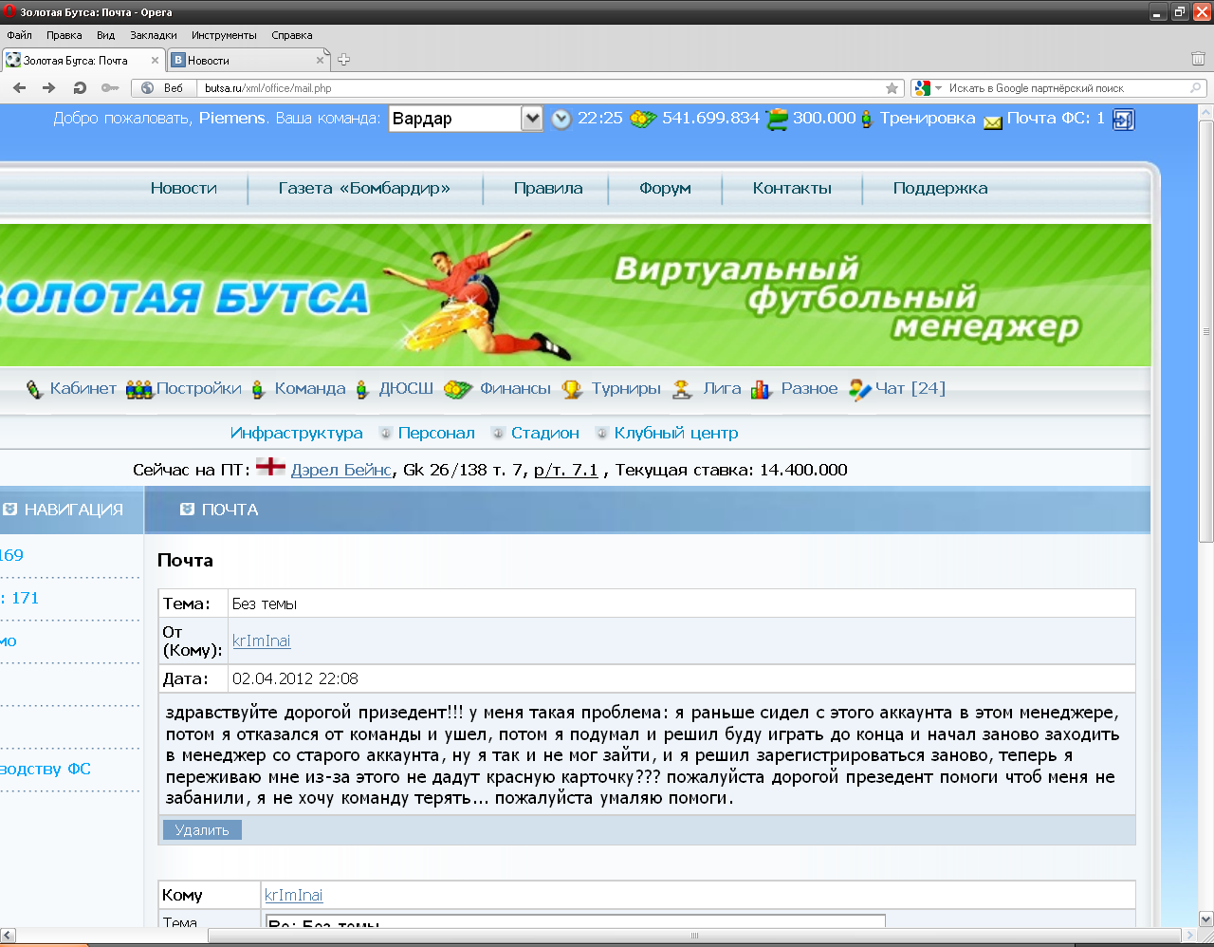
Task: Open the Инструменты menu
Action: click(x=224, y=35)
